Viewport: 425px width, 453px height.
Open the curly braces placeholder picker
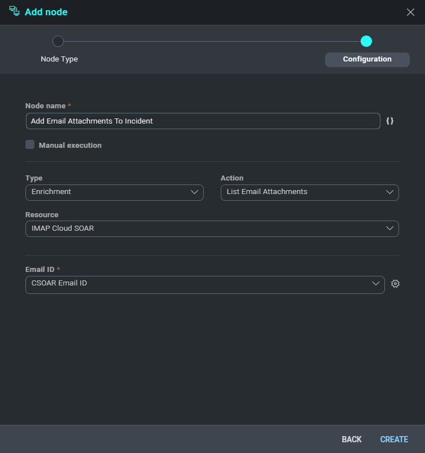[390, 121]
